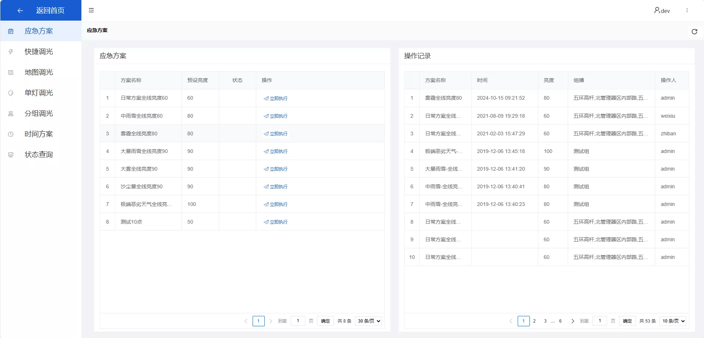Click previous page arrow in 操作记录 pager

click(x=511, y=321)
